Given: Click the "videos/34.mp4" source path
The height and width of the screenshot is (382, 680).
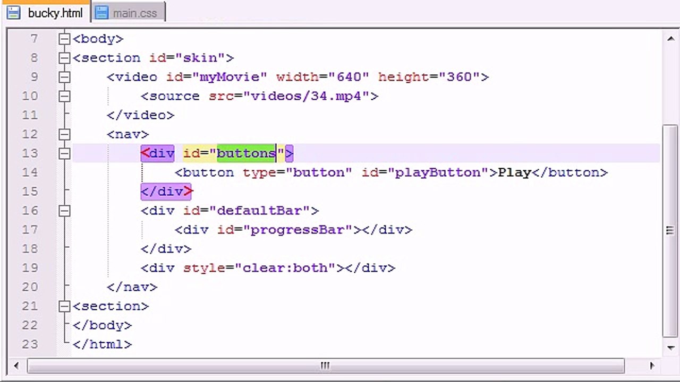Looking at the screenshot, I should [x=306, y=96].
